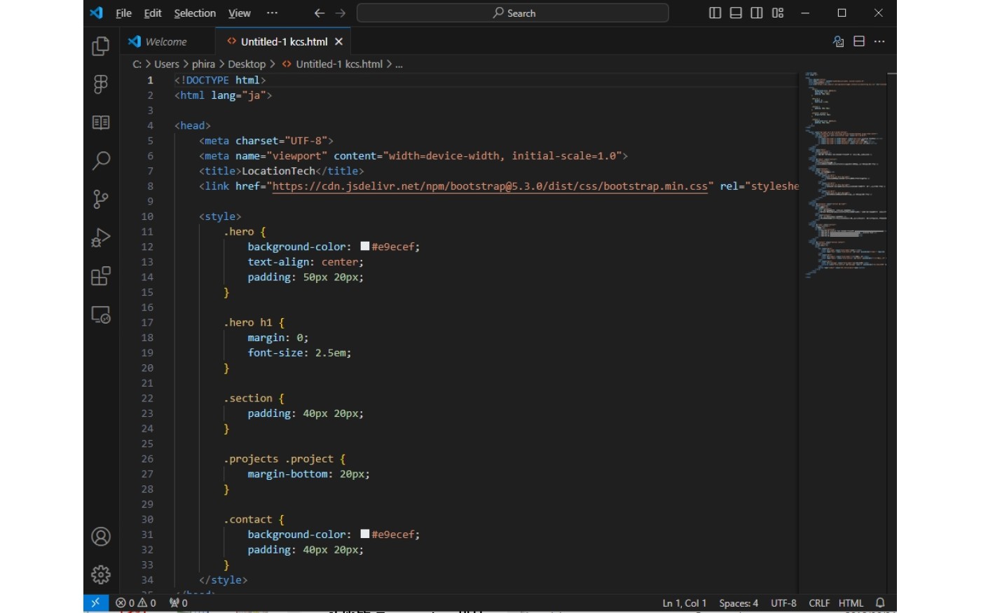Open the File menu
Image resolution: width=981 pixels, height=613 pixels.
click(123, 13)
